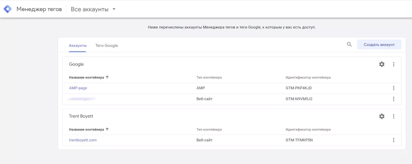Click the GTM-TFMKP5N identifier
The width and height of the screenshot is (412, 164).
point(299,140)
